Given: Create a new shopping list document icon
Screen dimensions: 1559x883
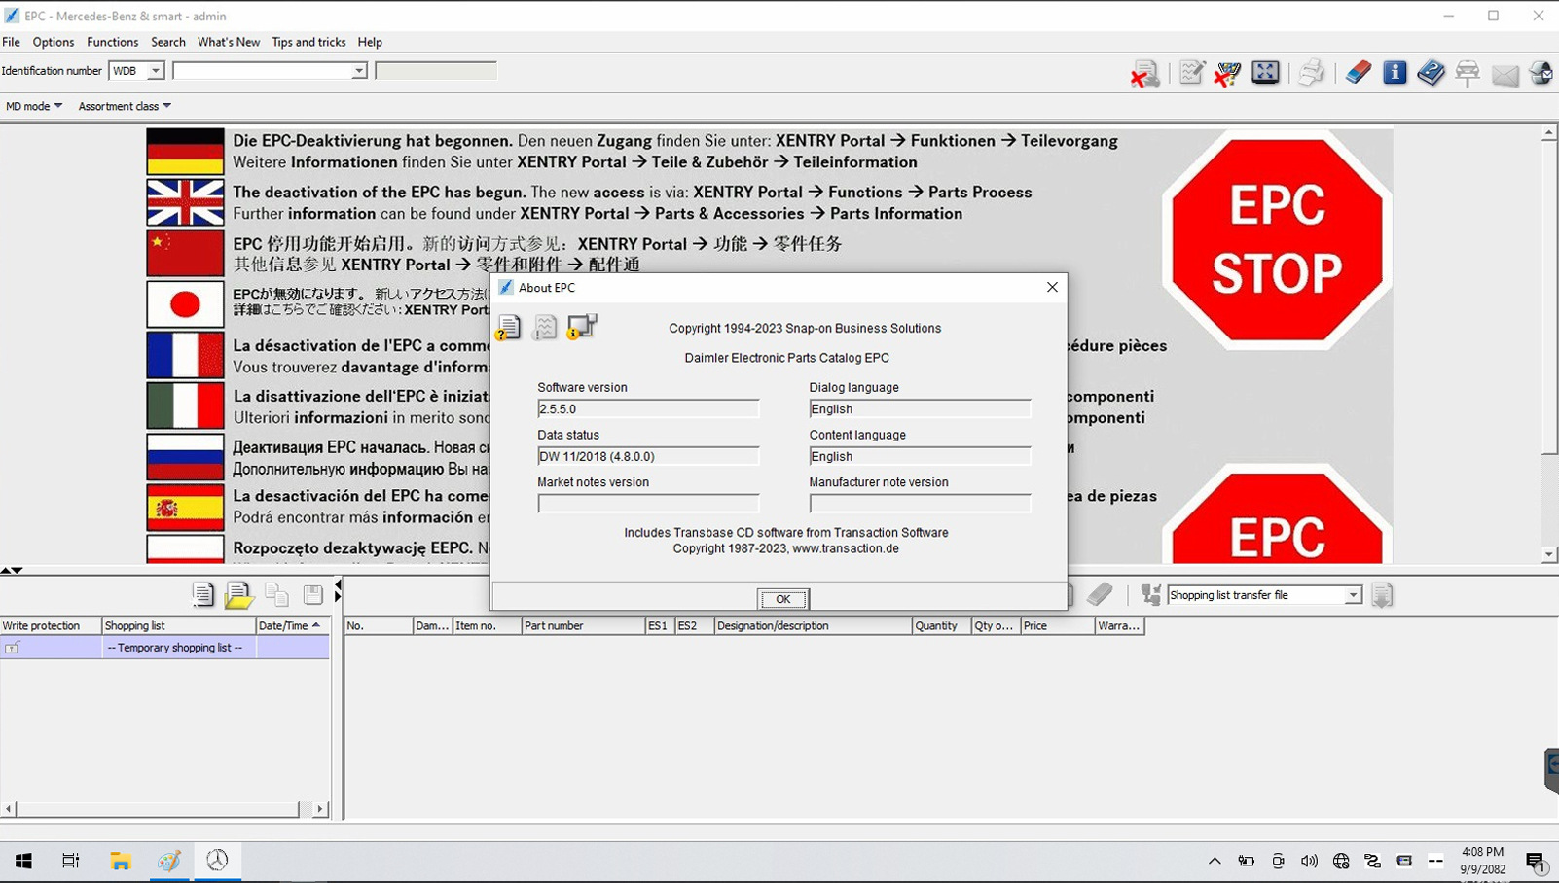Looking at the screenshot, I should (202, 594).
